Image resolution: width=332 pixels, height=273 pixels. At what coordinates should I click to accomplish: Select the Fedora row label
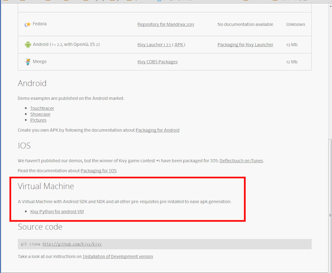(x=40, y=24)
